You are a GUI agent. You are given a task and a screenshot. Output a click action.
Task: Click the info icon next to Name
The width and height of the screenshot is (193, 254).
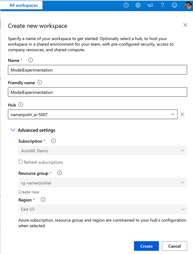coord(31,60)
